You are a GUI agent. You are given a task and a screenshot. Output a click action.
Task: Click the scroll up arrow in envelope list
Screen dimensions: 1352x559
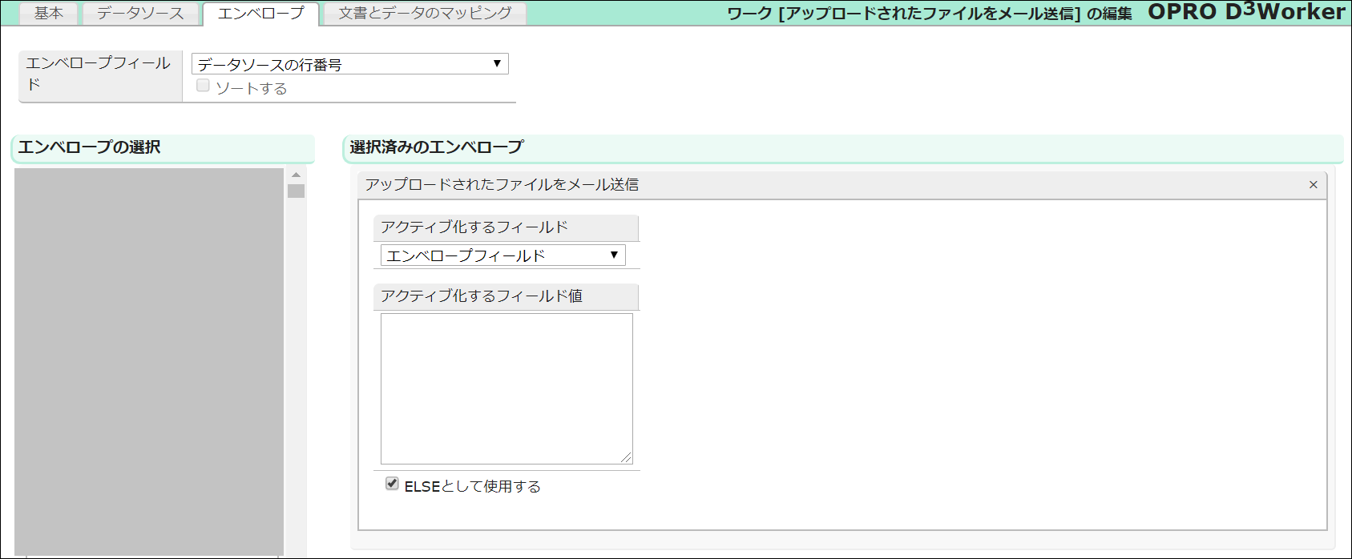(296, 175)
